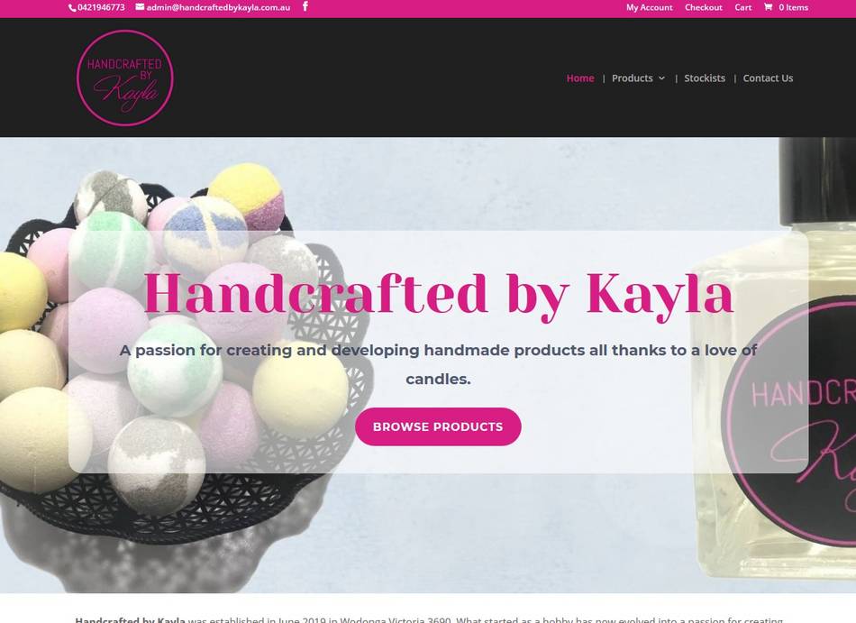
Task: Click phone number 0421946773
Action: [101, 7]
